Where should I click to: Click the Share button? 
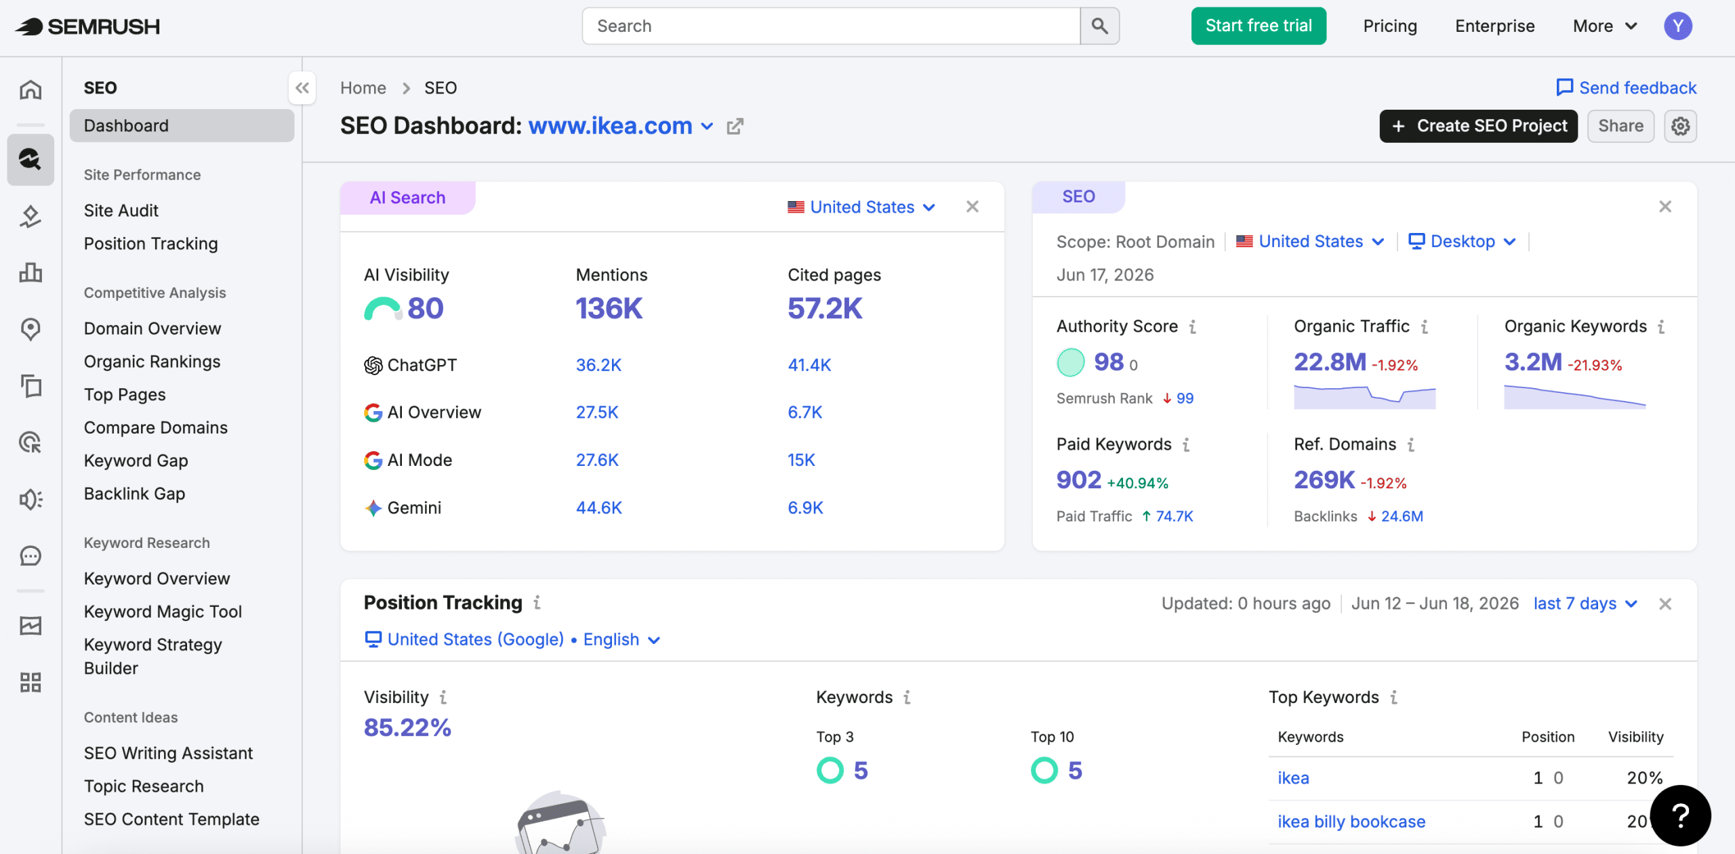pos(1620,126)
